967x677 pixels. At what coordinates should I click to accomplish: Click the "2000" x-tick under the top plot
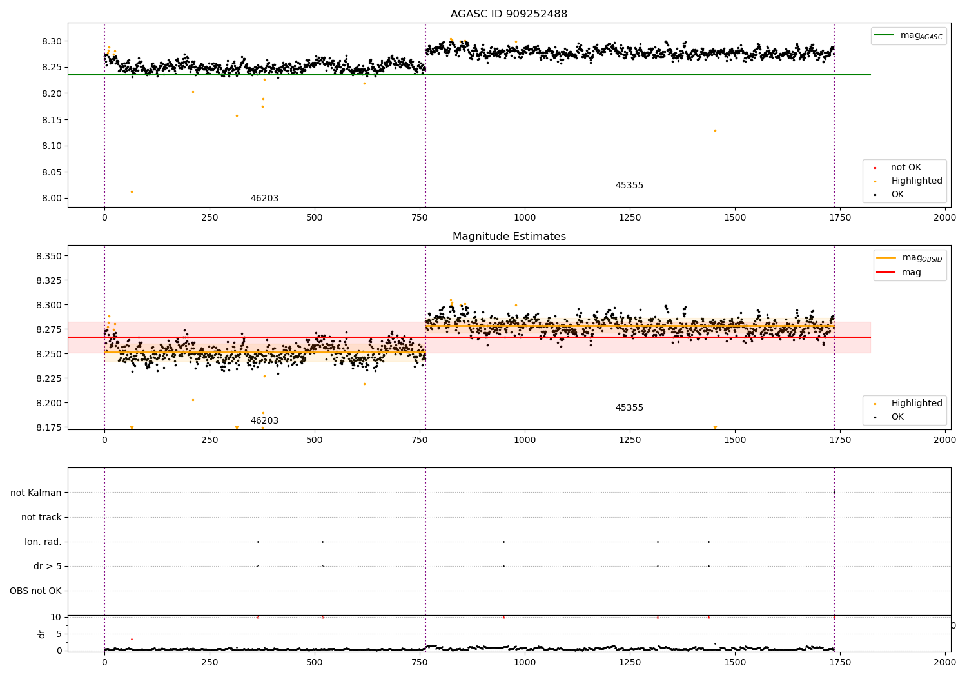945,218
